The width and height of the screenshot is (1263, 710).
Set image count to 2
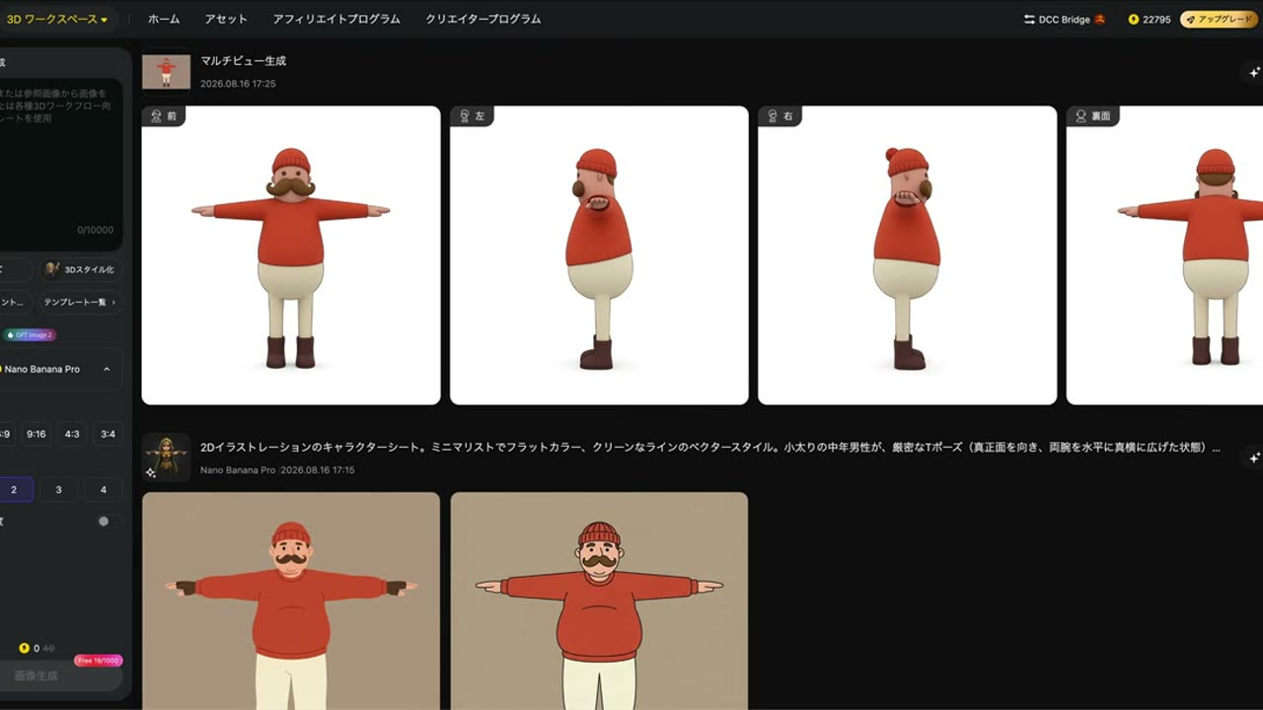pos(14,489)
